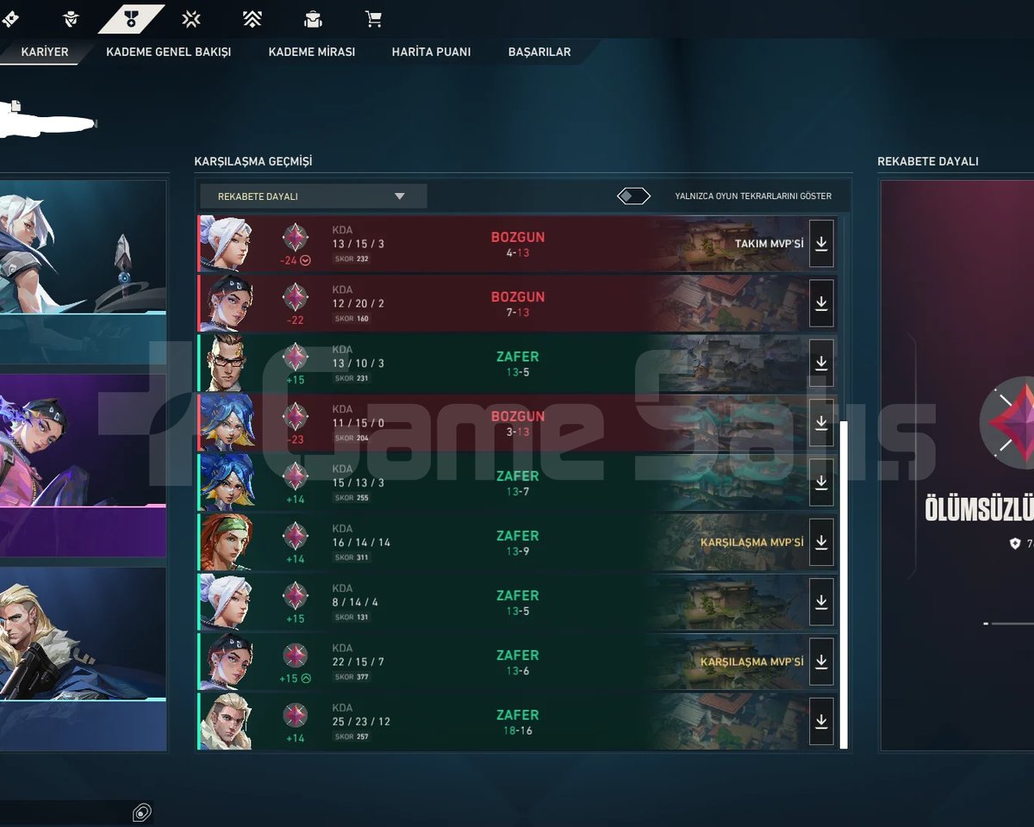Click the rank badge above -22
The height and width of the screenshot is (827, 1034).
tap(296, 296)
